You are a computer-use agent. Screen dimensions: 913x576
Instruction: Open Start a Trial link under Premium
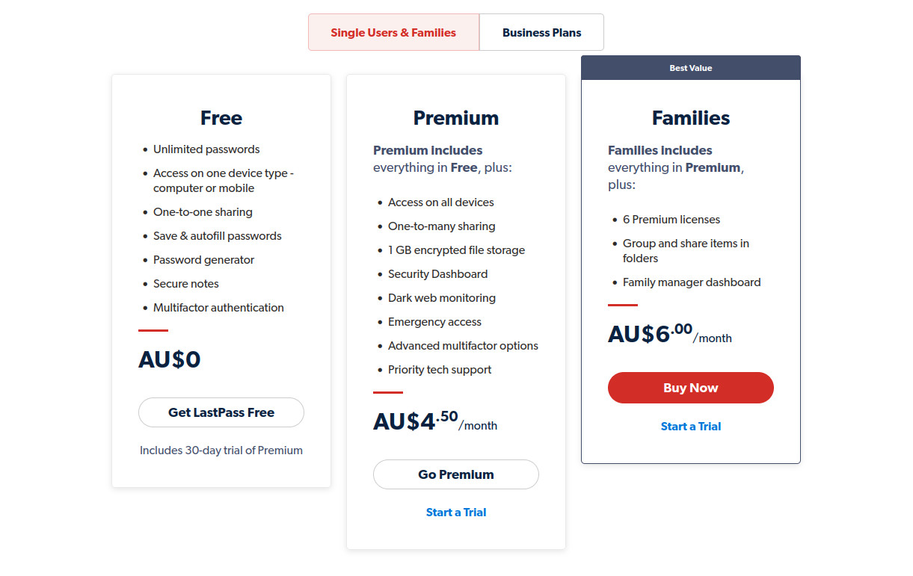point(456,512)
